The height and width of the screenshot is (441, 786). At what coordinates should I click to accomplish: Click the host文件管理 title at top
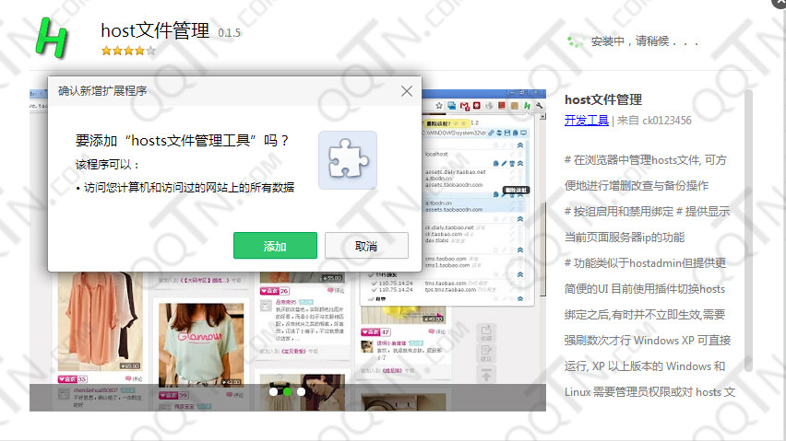(x=155, y=30)
